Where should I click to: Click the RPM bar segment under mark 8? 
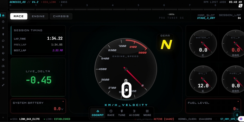click(223, 9)
